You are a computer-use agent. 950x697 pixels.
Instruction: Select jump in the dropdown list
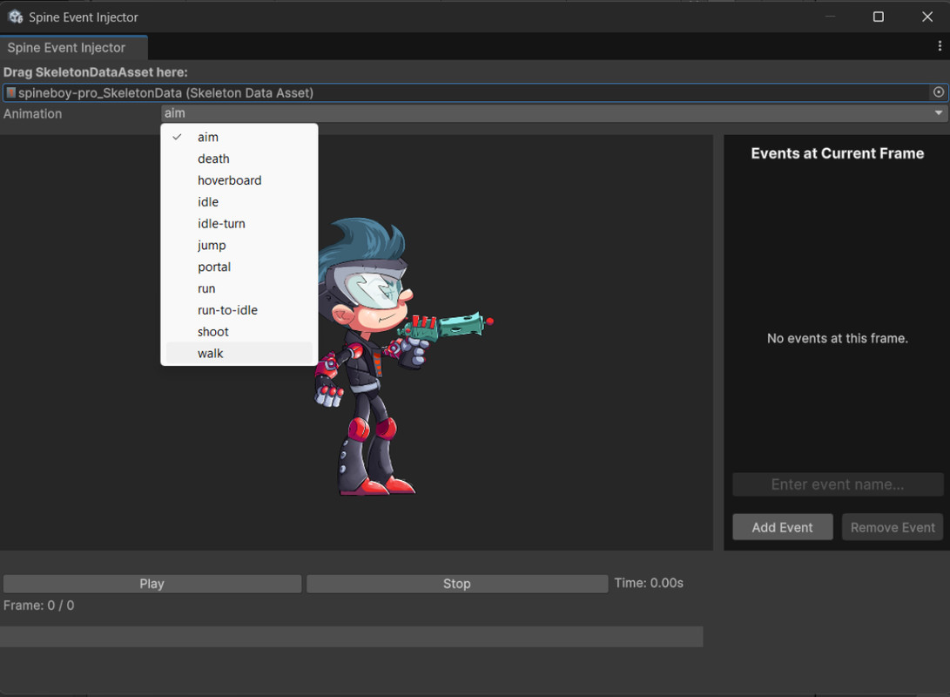(239, 246)
